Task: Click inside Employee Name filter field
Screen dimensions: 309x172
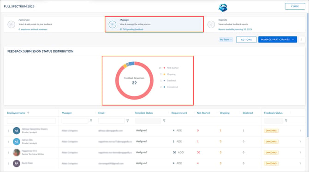Action: 31,121
